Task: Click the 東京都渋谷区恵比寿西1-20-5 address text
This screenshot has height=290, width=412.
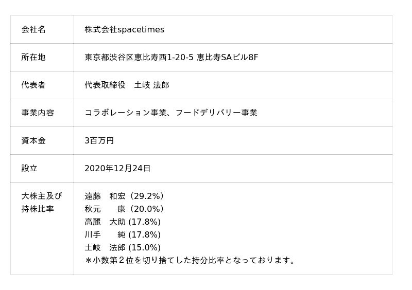Action: coord(139,58)
